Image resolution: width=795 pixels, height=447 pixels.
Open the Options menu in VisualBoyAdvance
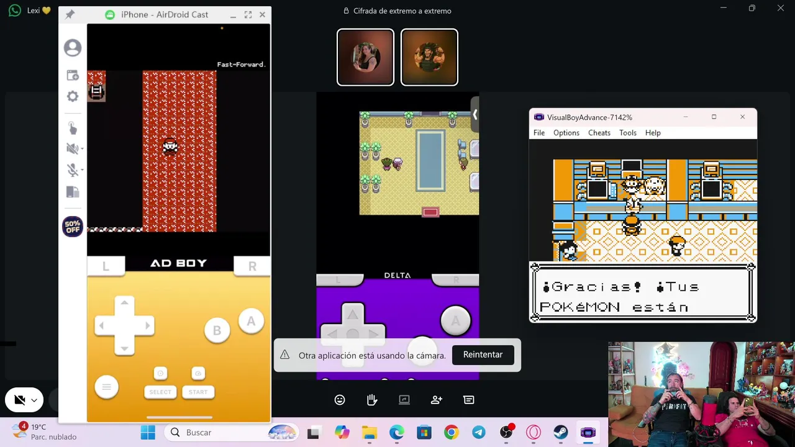(x=566, y=133)
